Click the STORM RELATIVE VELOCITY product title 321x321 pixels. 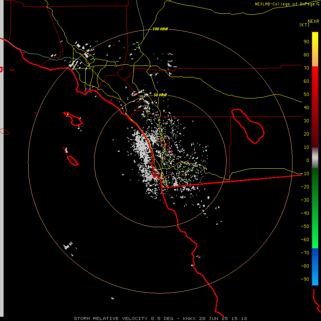(111, 319)
